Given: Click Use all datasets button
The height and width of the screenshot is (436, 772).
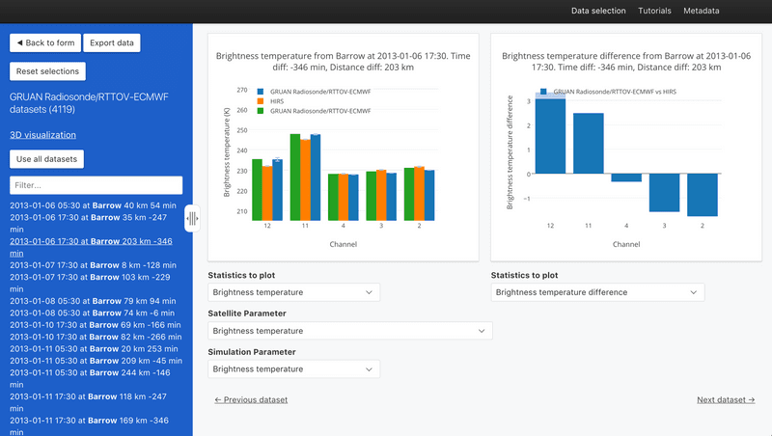Looking at the screenshot, I should (x=46, y=159).
